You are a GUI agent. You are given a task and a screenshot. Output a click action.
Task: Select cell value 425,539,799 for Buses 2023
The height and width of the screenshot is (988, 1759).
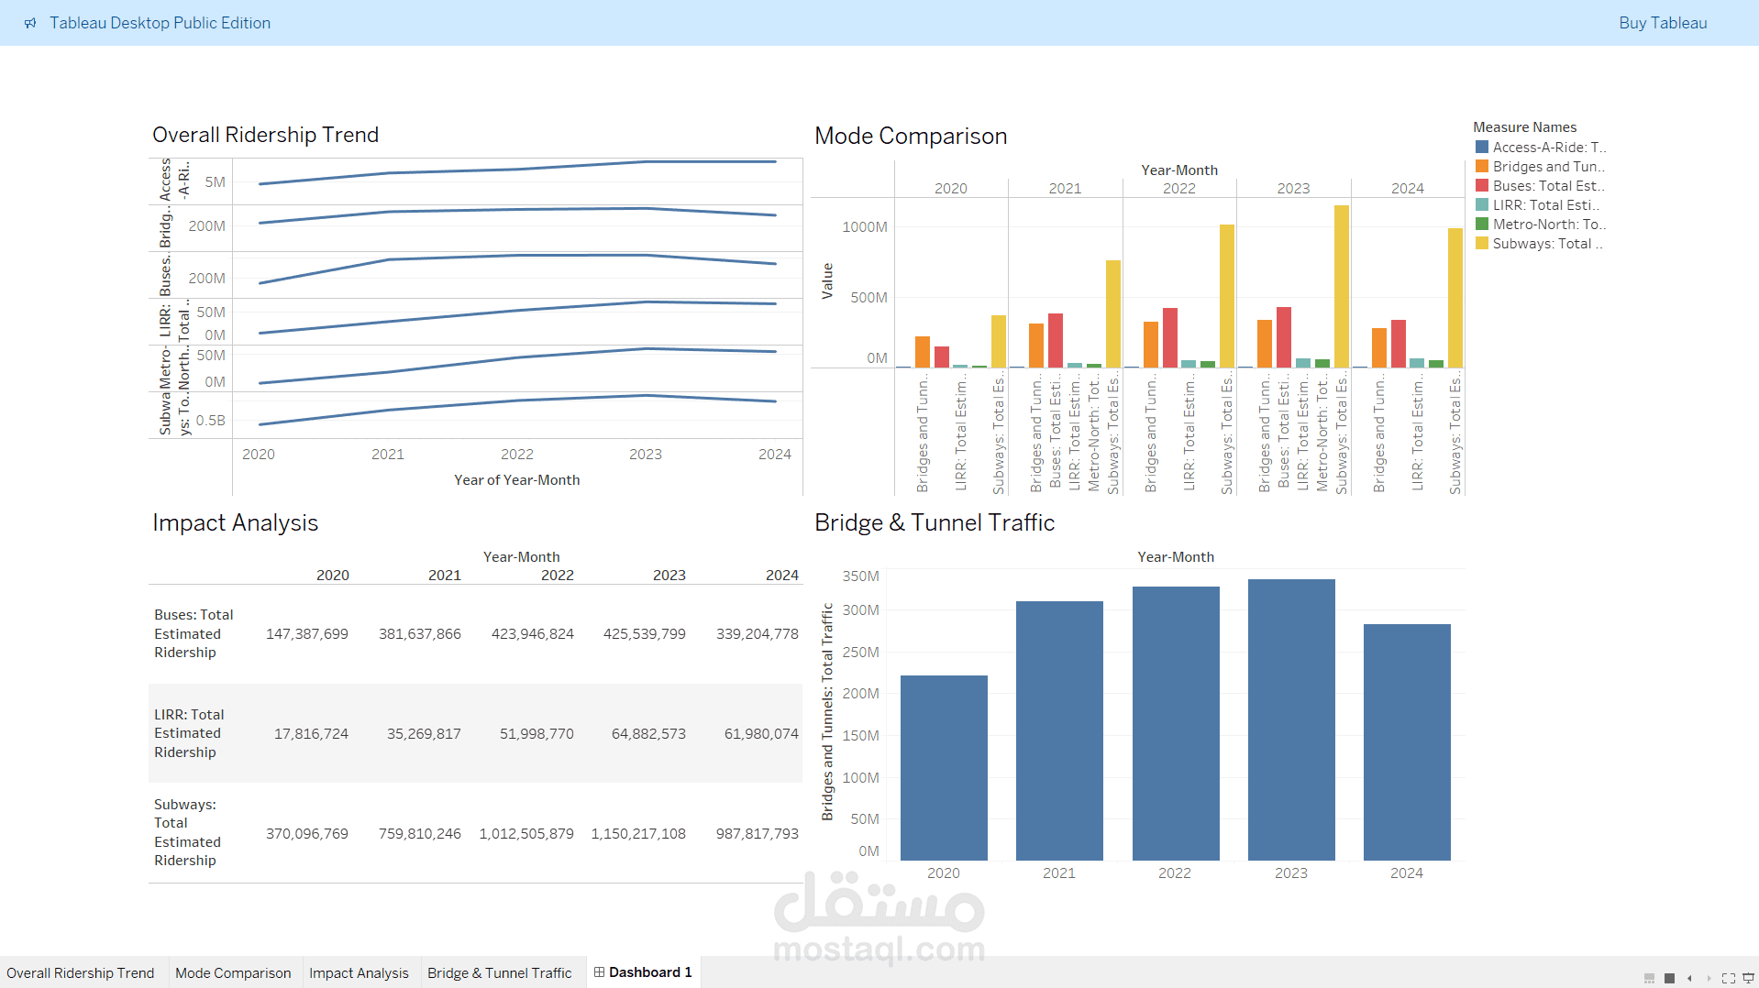[645, 633]
